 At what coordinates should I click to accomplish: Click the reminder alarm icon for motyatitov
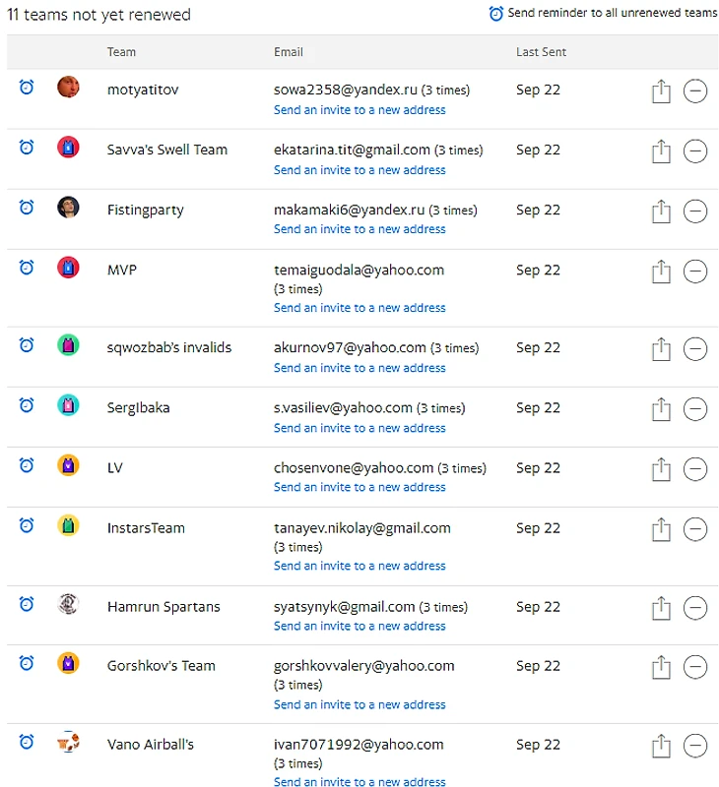27,88
